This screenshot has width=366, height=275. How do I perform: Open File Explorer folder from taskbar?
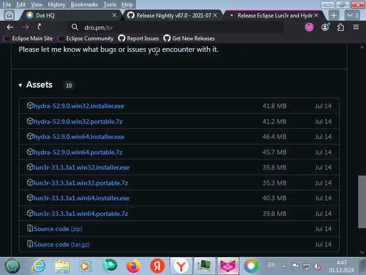(62, 266)
